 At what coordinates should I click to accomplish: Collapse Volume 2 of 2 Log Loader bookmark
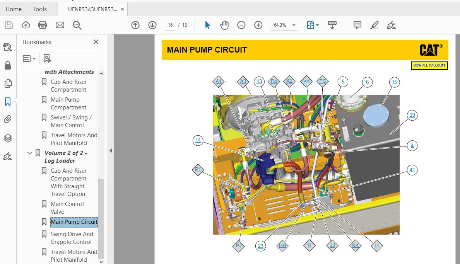click(x=30, y=153)
